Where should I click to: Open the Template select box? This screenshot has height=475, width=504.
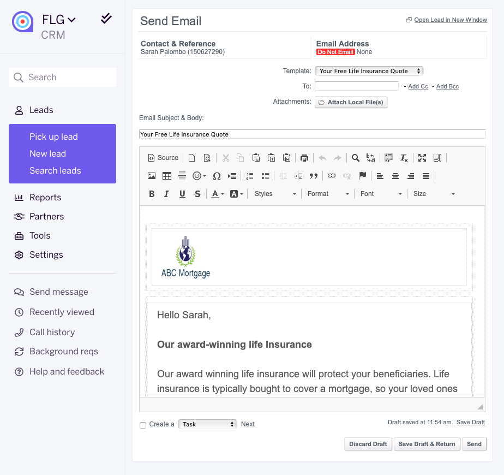point(369,71)
